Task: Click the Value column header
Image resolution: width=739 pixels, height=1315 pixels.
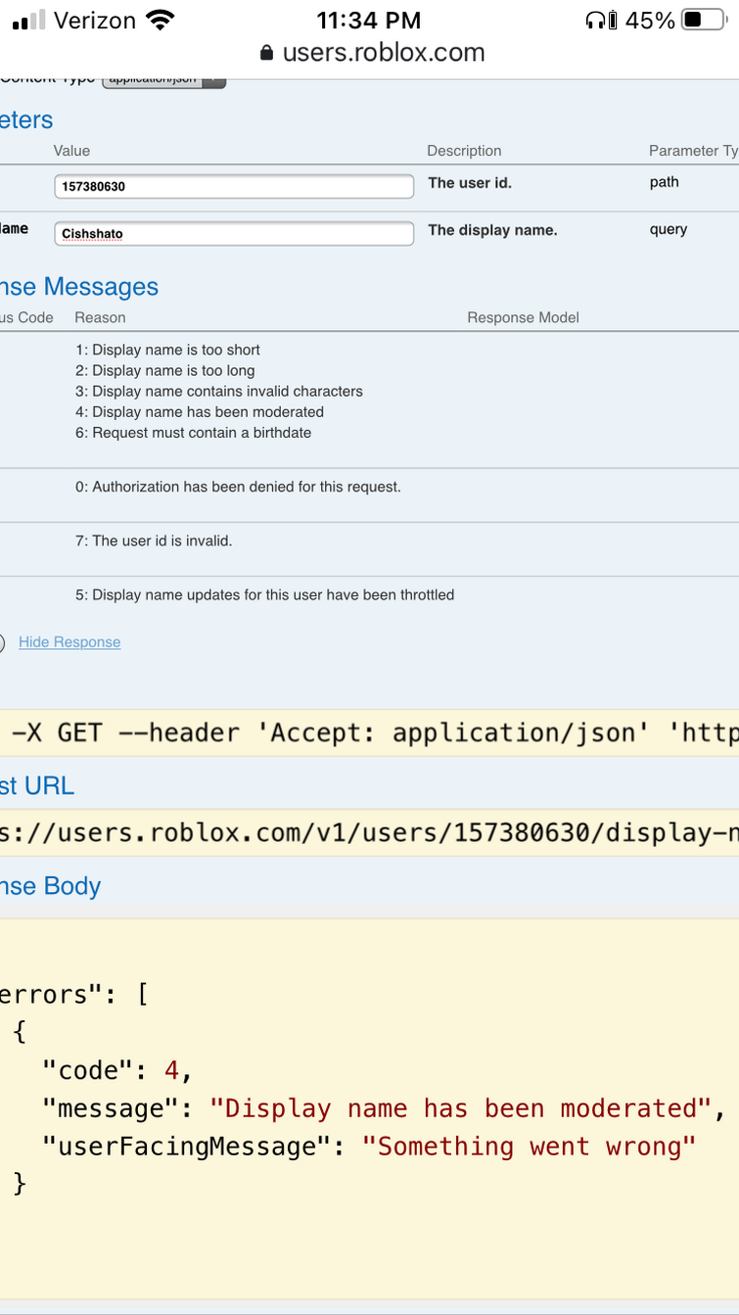Action: 71,151
